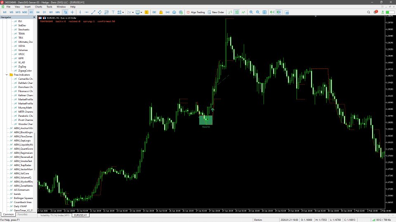The height and width of the screenshot is (222, 396).
Task: Toggle chart shift icon
Action: coord(279,12)
